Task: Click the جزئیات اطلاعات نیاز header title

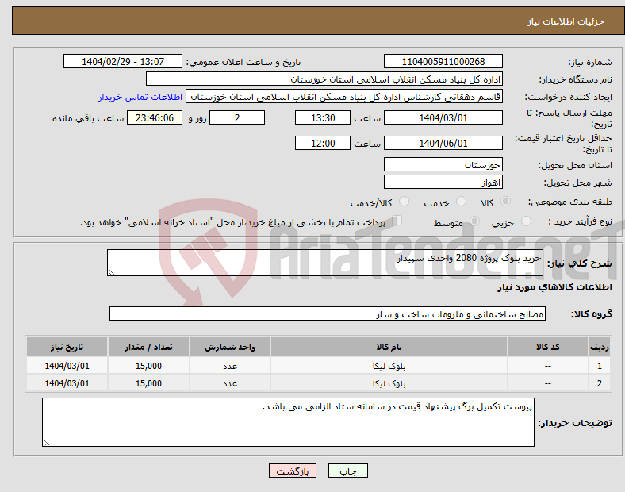Action: [x=566, y=21]
